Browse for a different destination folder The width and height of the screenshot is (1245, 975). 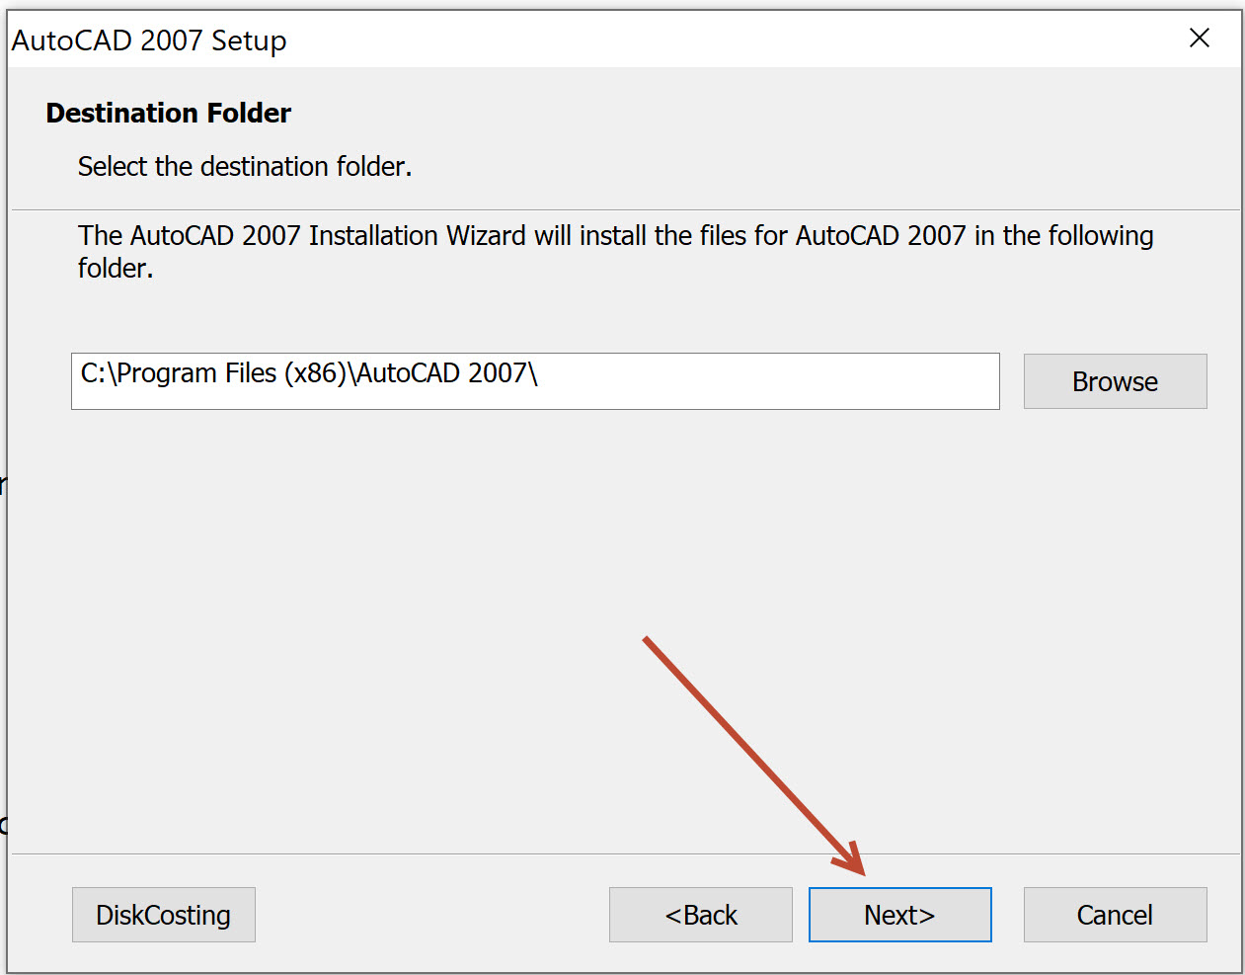click(1114, 381)
